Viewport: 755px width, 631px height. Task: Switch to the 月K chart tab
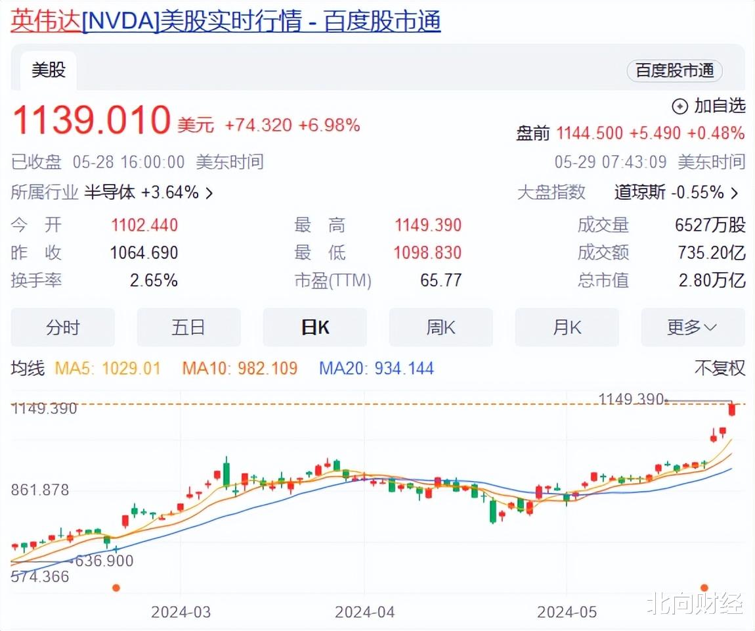(567, 327)
